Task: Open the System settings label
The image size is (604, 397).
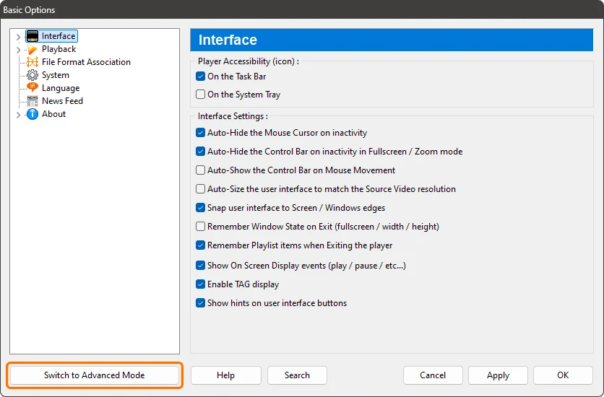Action: 56,75
